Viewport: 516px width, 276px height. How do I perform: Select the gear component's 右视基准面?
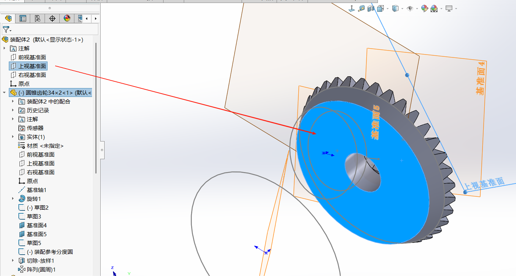pyautogui.click(x=36, y=172)
